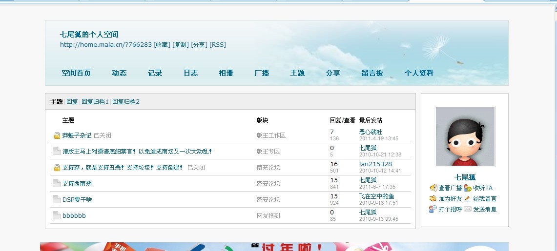The height and width of the screenshot is (251, 557).
Task: Open the 日志 navigation tab
Action: 190,73
